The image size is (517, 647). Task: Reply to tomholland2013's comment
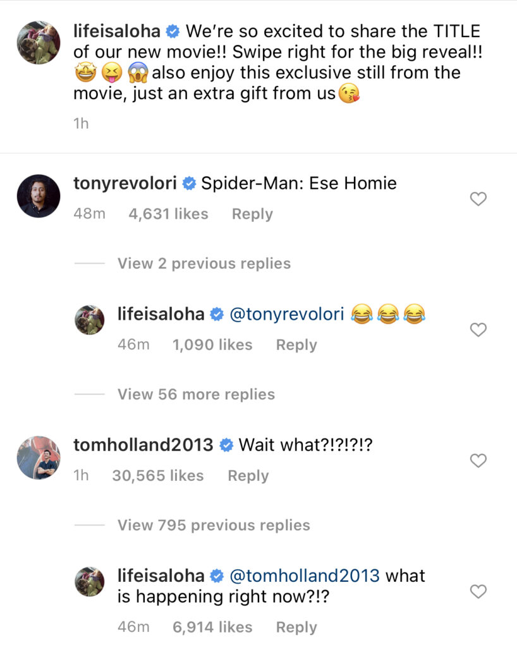coord(248,476)
